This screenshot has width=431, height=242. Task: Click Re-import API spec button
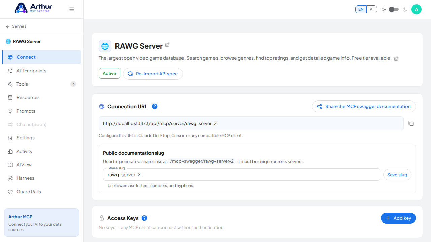tap(153, 74)
